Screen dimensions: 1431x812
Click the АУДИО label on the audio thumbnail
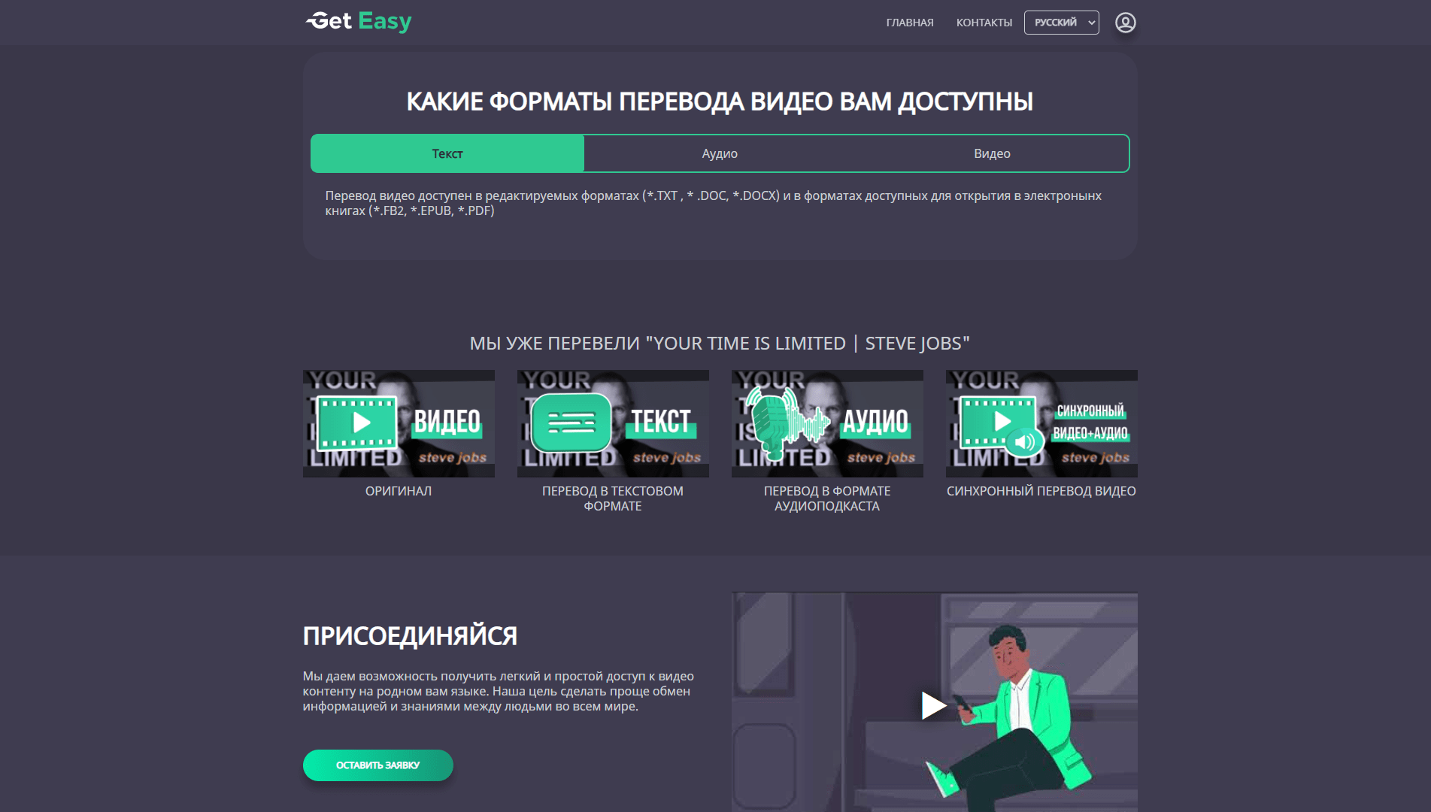click(875, 422)
